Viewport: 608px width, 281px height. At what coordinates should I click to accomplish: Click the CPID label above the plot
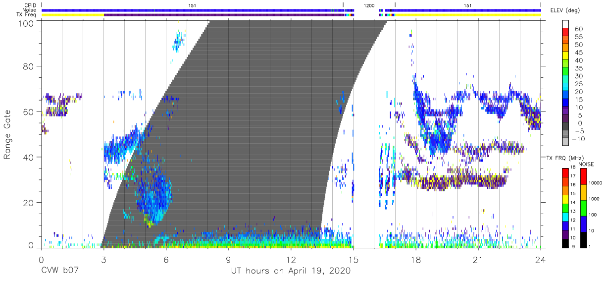point(30,5)
